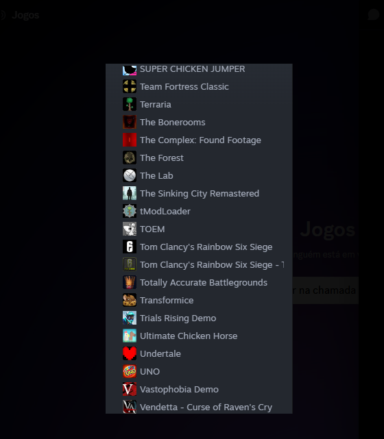Screen dimensions: 384x439
Task: Click the Totally Accurate Battlegrounds icon
Action: (130, 282)
